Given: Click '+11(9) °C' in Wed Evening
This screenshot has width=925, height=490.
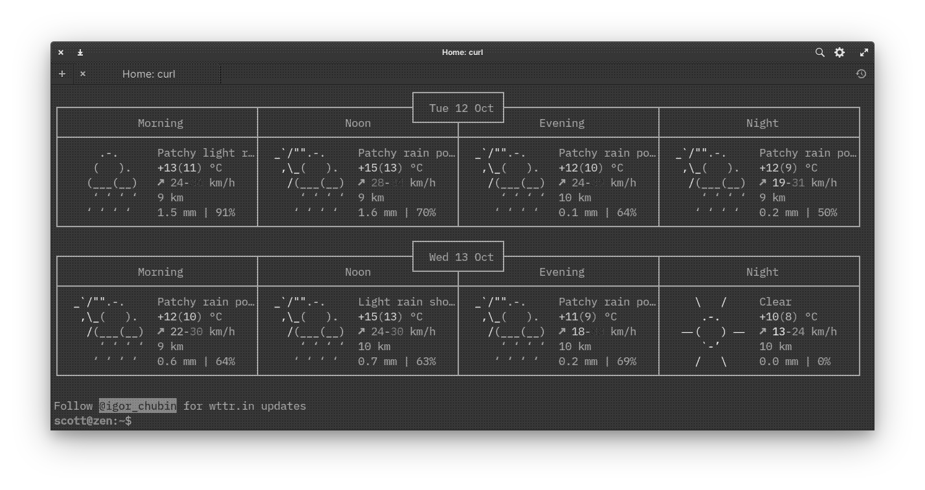Looking at the screenshot, I should (588, 317).
